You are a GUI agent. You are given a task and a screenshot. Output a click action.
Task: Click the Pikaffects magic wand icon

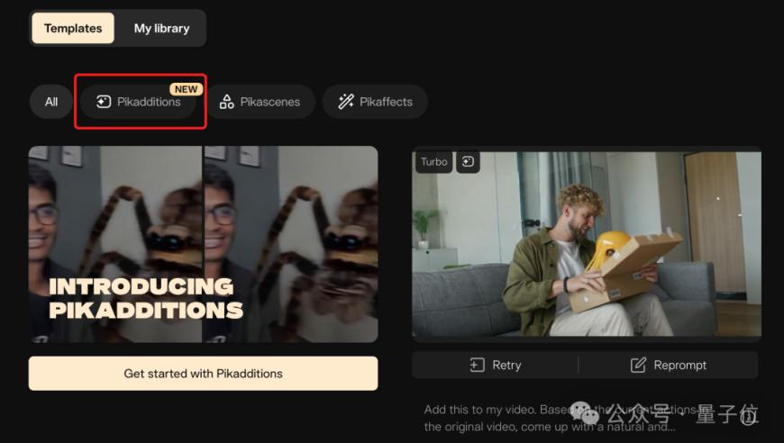point(346,102)
